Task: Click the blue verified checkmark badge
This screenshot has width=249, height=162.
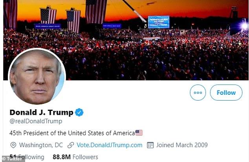Action: 79,112
